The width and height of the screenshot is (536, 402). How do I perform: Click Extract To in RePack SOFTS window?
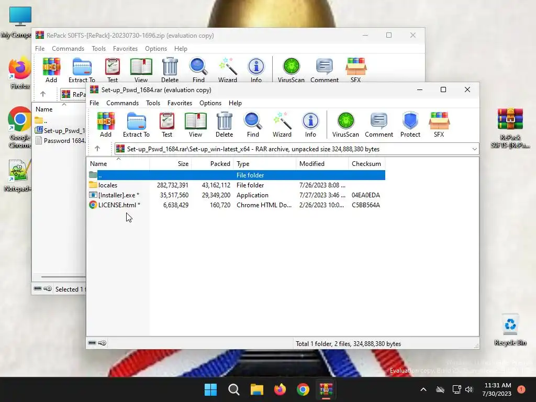coord(82,70)
